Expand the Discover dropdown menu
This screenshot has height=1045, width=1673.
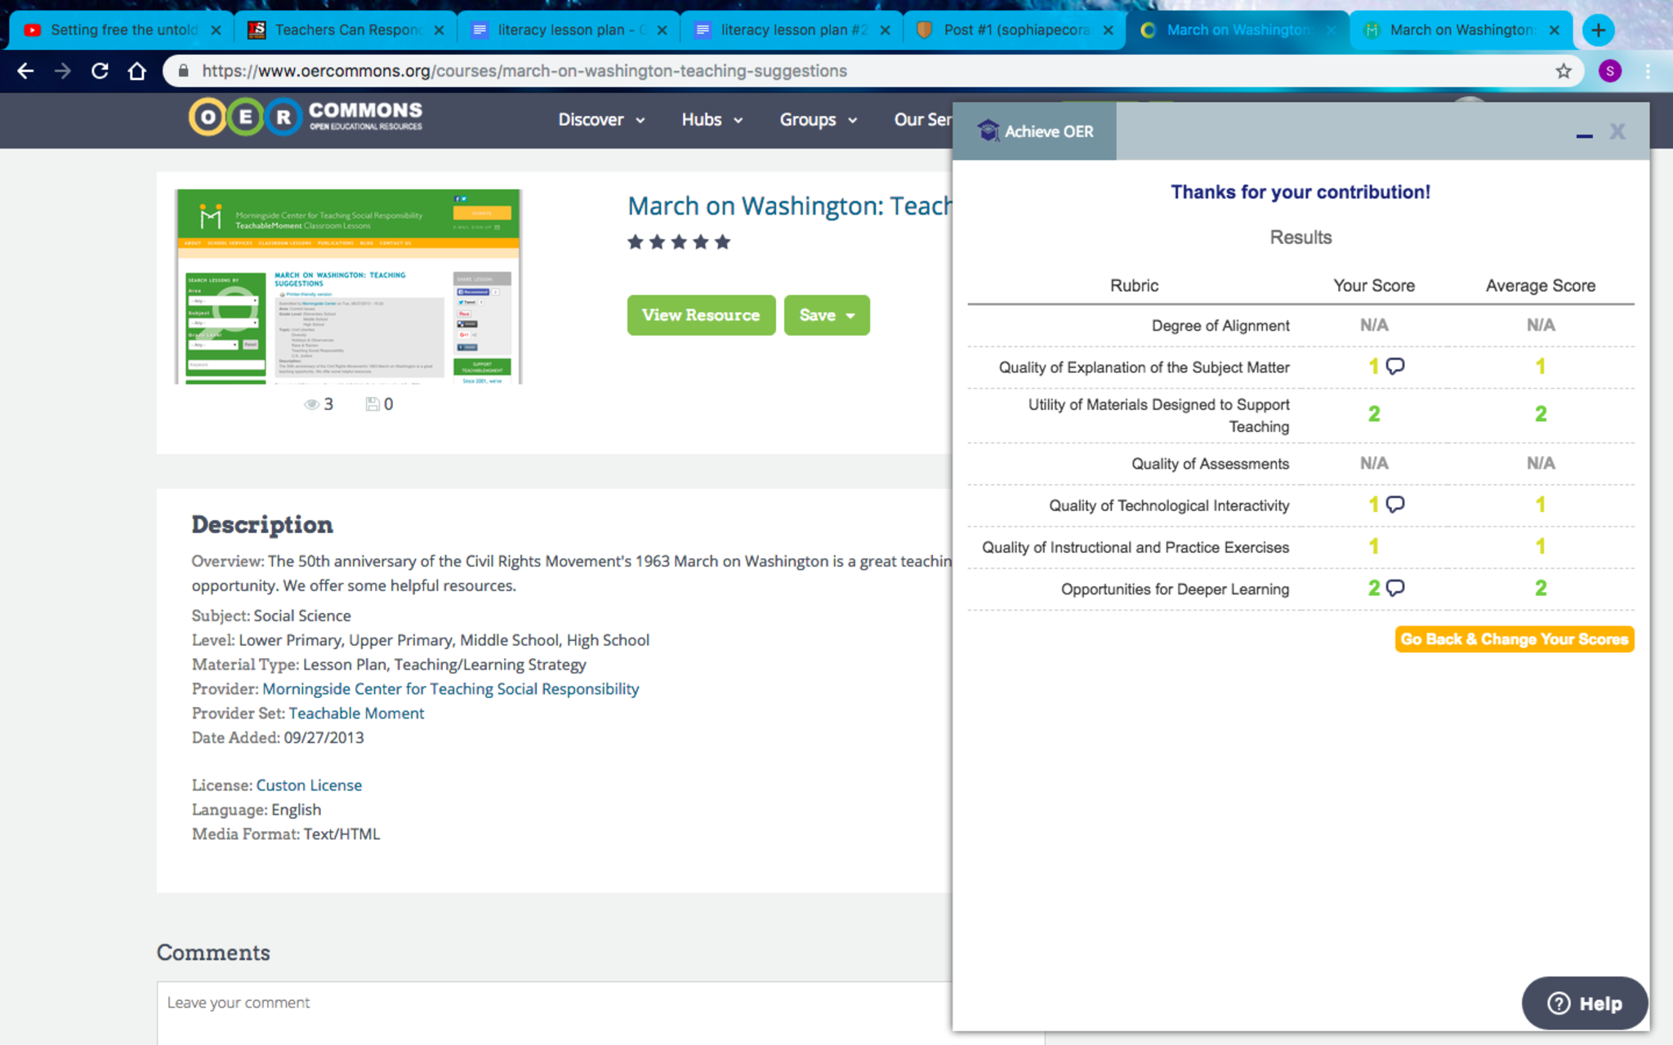pos(601,120)
